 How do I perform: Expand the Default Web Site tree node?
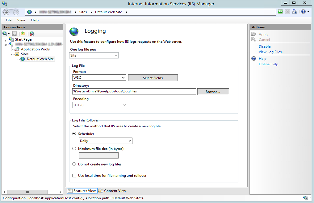17,59
